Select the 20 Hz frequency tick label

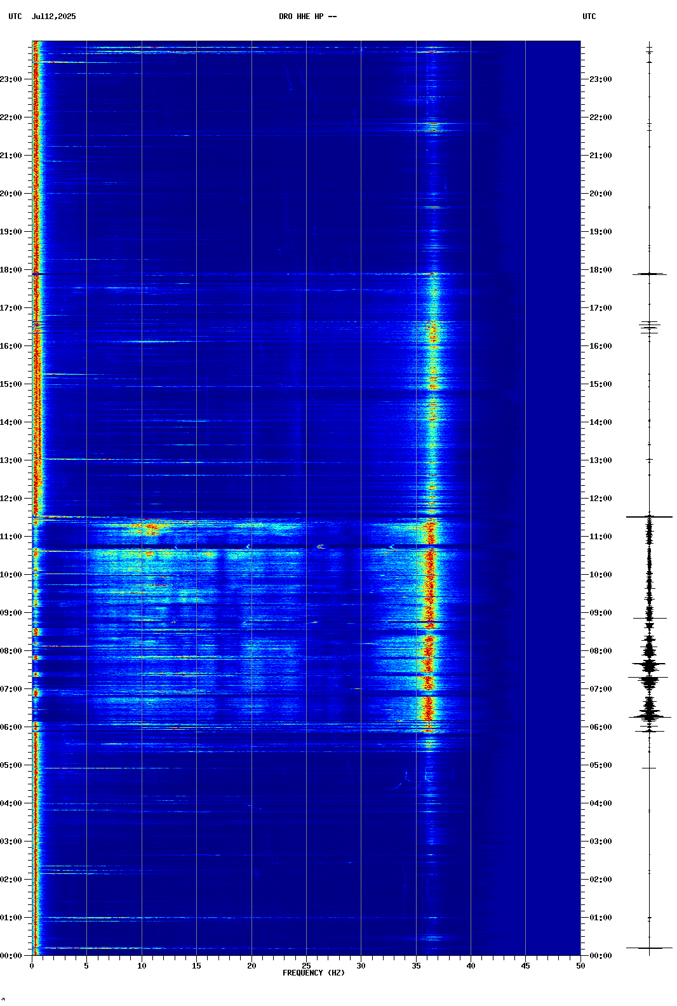coord(251,966)
